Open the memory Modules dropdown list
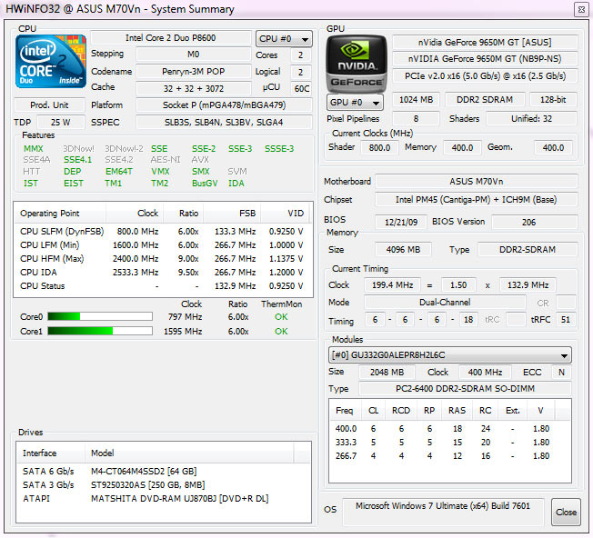593x538 pixels. coord(451,355)
